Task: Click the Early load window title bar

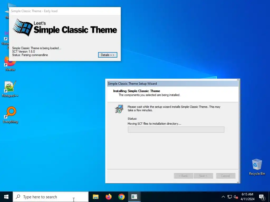Action: click(65, 11)
